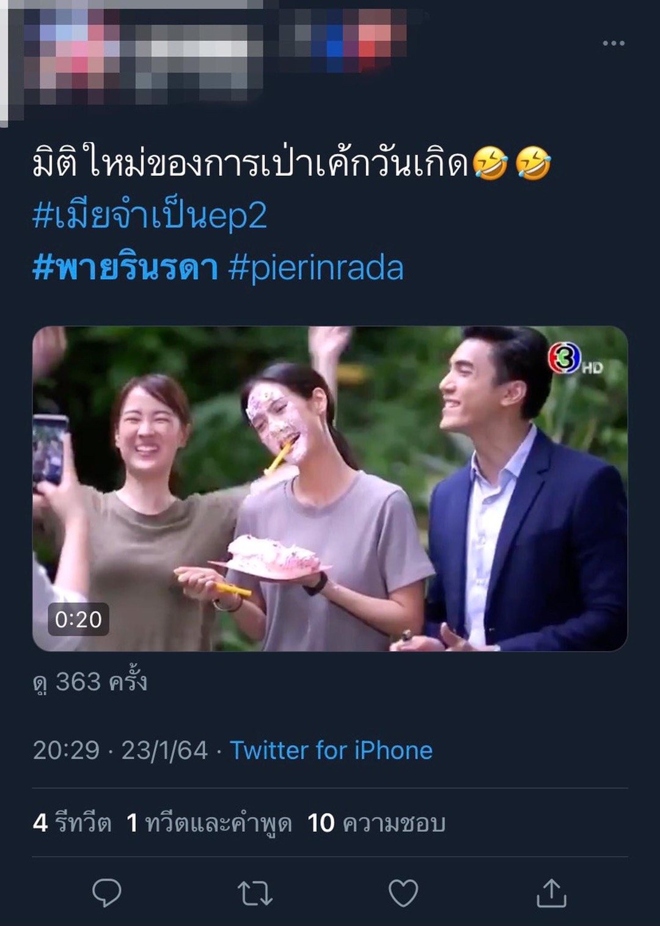Open the three-dot more options menu
This screenshot has height=926, width=660.
click(x=613, y=43)
